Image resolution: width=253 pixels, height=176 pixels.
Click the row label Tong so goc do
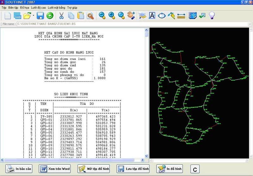(x=58, y=68)
